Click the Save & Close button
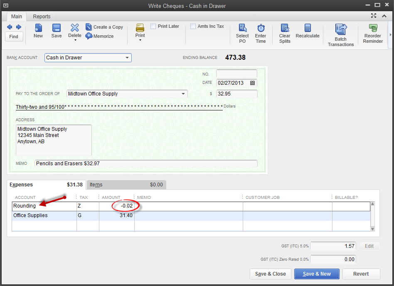 point(270,274)
